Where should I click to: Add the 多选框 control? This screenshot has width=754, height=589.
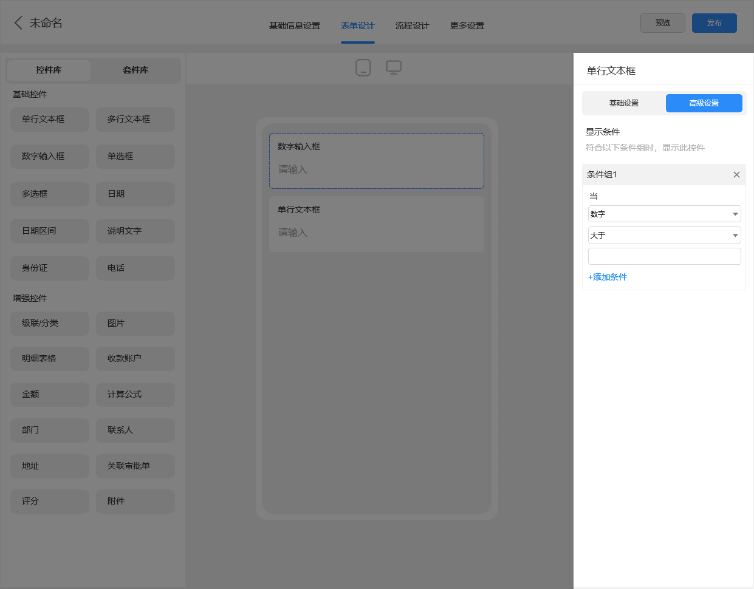[x=50, y=194]
